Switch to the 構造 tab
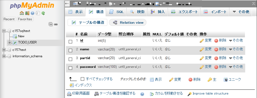This screenshot has height=98, width=257. (x=96, y=12)
